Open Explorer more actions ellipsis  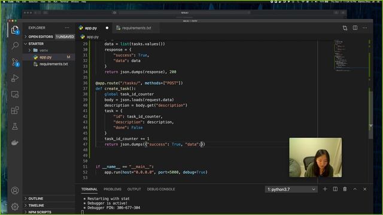pyautogui.click(x=67, y=28)
